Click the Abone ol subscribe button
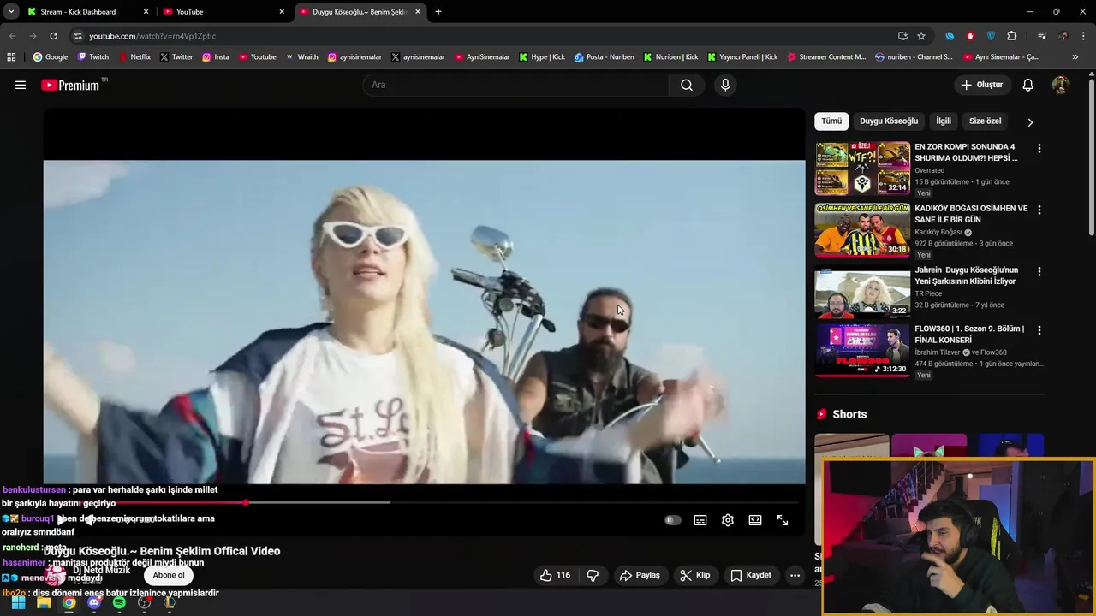Viewport: 1096px width, 616px height. 169,575
